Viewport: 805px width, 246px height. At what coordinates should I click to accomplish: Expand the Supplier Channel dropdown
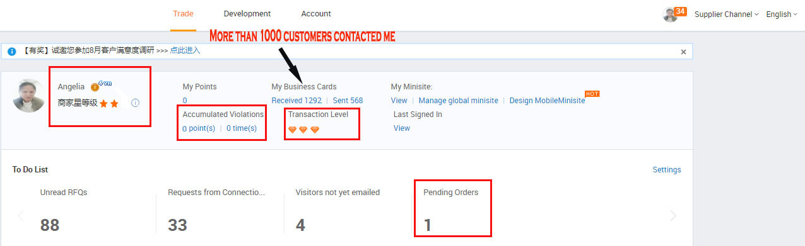coord(727,14)
